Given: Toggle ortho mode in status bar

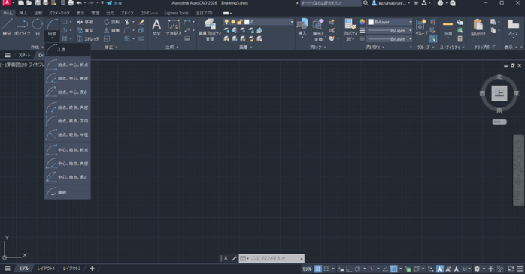Looking at the screenshot, I should [x=349, y=269].
